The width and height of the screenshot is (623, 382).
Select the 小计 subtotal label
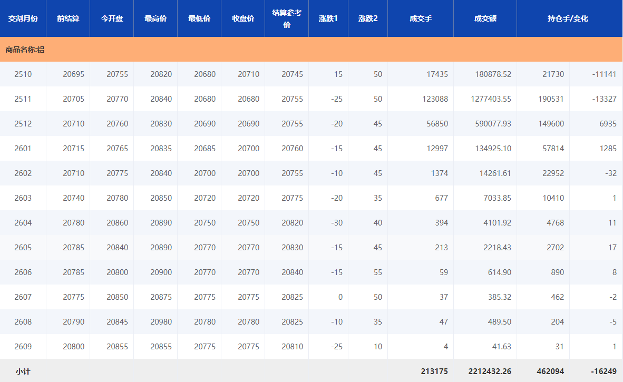point(23,371)
